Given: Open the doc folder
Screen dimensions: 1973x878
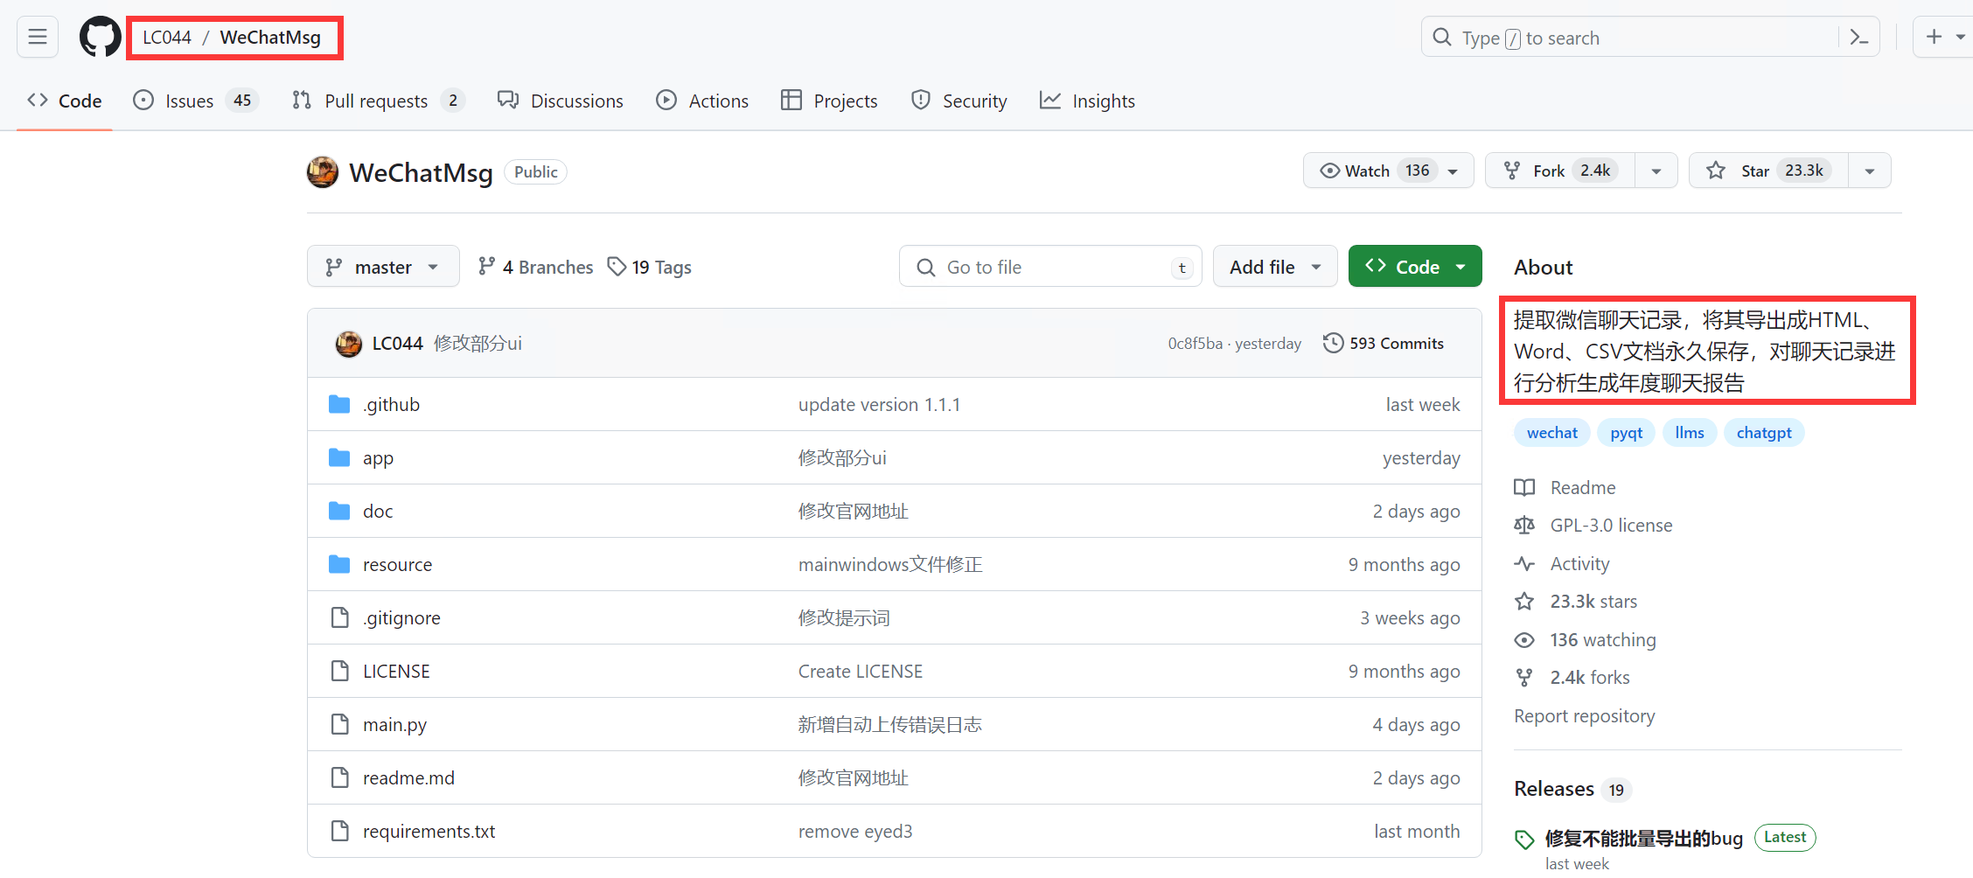Looking at the screenshot, I should (x=378, y=512).
